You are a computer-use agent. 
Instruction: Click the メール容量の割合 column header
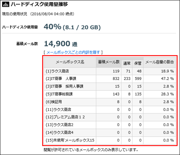pos(160,62)
